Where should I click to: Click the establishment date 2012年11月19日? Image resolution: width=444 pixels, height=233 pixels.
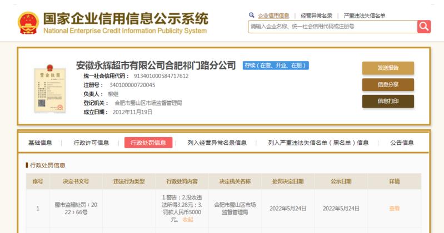132,112
